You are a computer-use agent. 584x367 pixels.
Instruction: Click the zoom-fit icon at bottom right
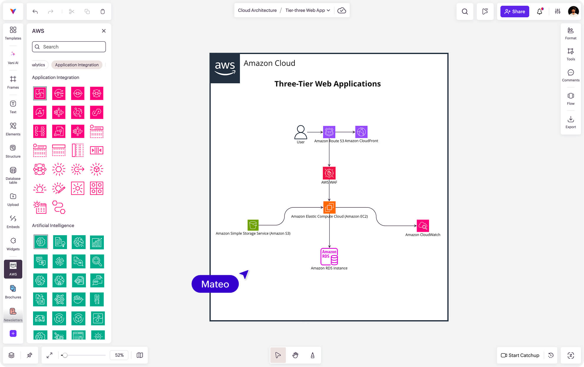coord(571,355)
